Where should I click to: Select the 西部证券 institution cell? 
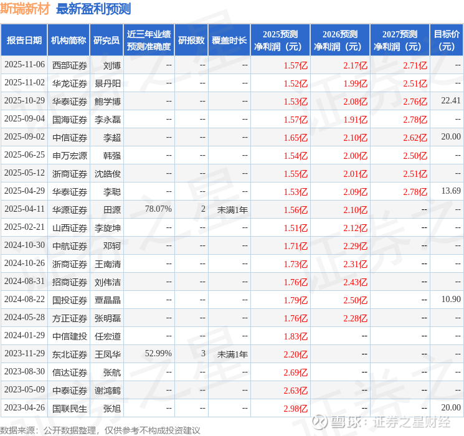point(70,65)
